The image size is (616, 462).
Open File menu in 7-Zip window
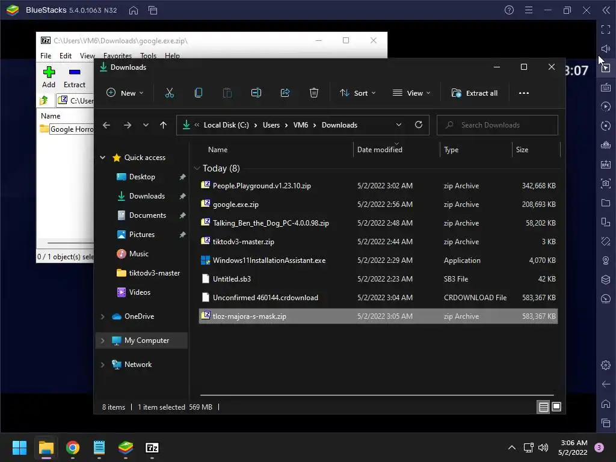[x=46, y=56]
